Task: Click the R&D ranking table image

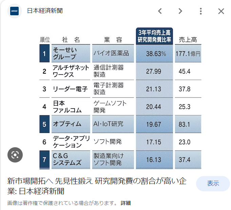Action: coord(120,98)
